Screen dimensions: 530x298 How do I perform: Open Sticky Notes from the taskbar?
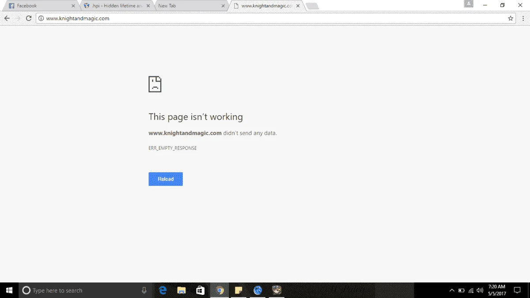coord(238,290)
